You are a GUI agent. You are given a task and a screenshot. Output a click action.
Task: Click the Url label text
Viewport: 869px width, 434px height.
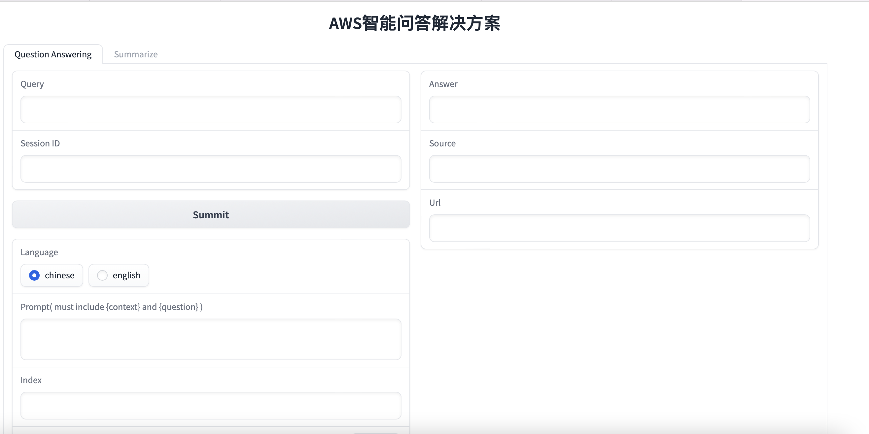pyautogui.click(x=434, y=202)
